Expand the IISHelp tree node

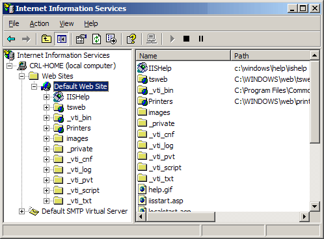46,97
